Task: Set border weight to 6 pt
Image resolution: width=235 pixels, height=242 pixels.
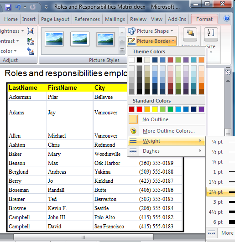Action: (221, 222)
